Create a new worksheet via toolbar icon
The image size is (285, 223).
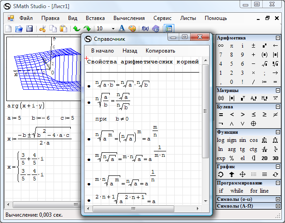(8, 29)
